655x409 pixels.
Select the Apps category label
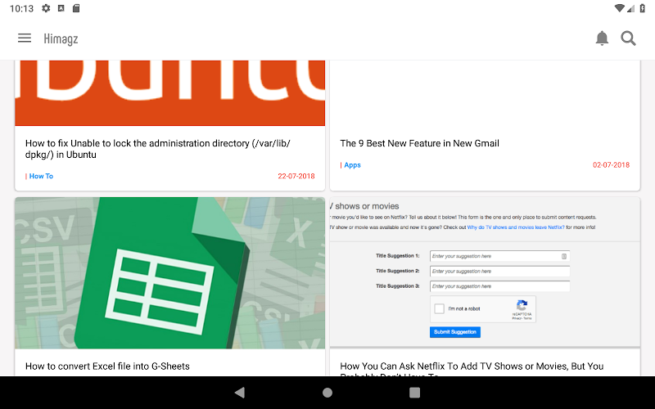point(352,165)
